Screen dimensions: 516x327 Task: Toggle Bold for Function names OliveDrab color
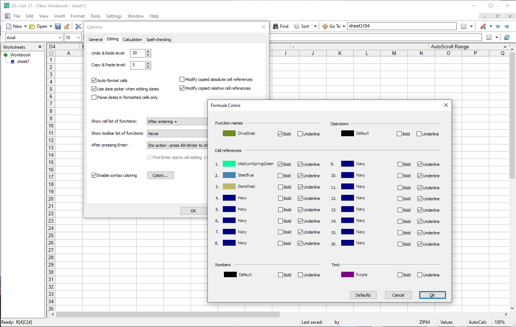point(280,134)
